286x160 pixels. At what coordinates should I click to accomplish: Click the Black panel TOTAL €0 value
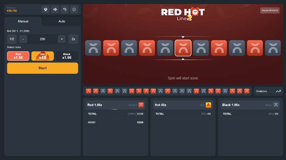(276, 114)
